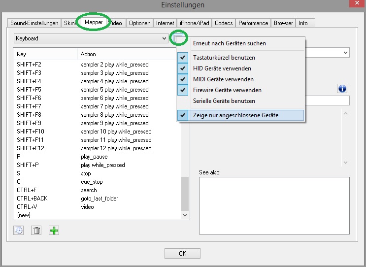Click the green plus add-mapping icon

point(54,230)
